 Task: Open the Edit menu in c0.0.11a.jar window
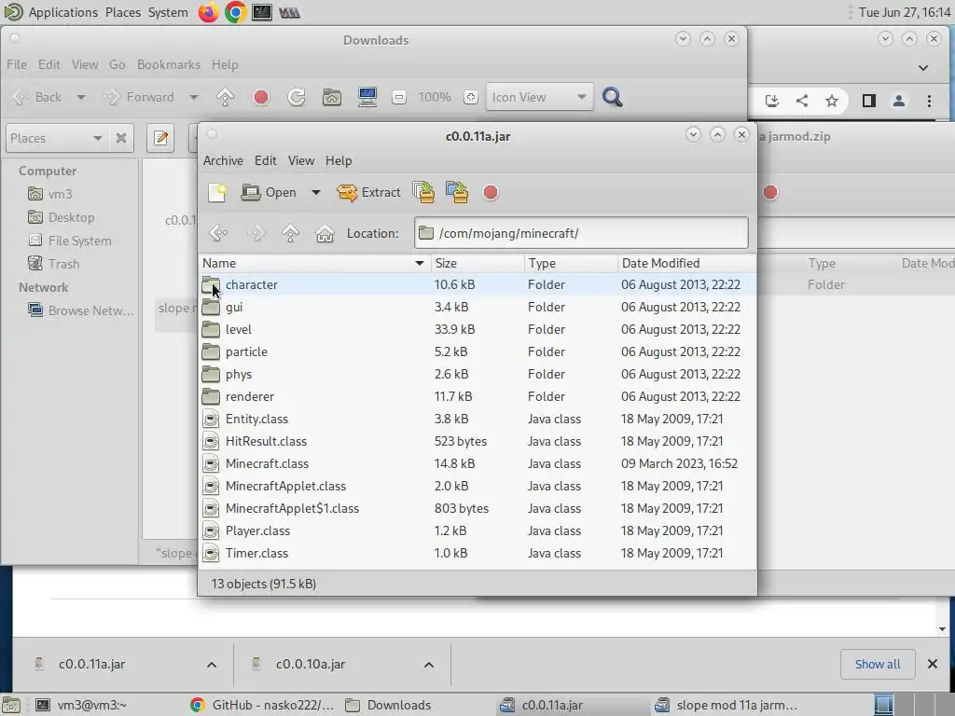tap(266, 160)
